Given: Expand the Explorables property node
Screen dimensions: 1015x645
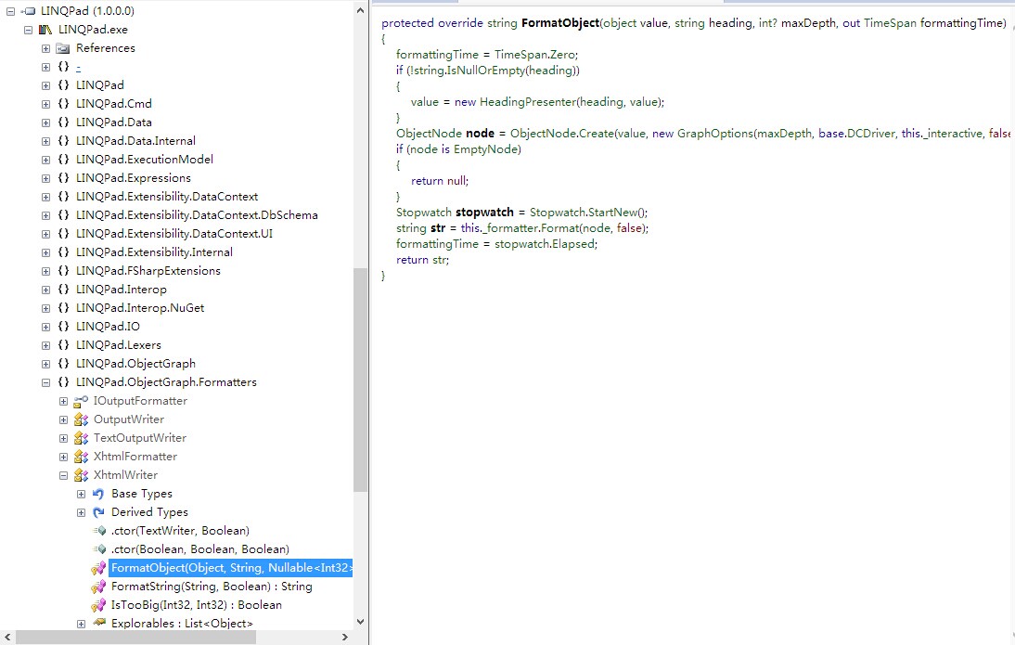Looking at the screenshot, I should pos(81,625).
